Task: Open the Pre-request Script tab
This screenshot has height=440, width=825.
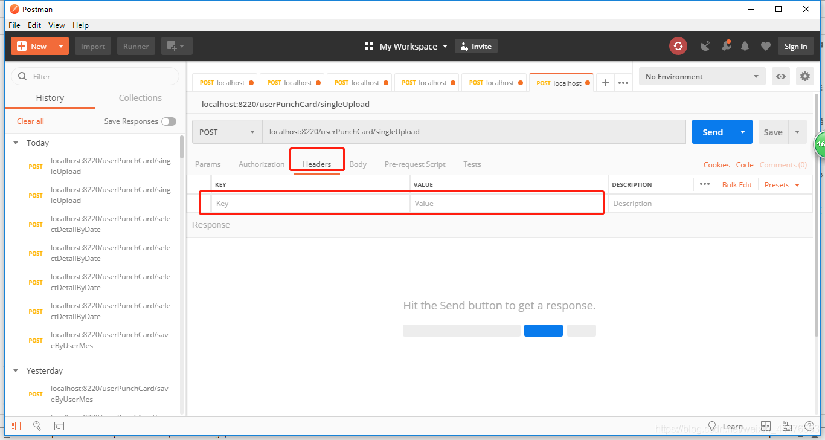Action: 415,164
